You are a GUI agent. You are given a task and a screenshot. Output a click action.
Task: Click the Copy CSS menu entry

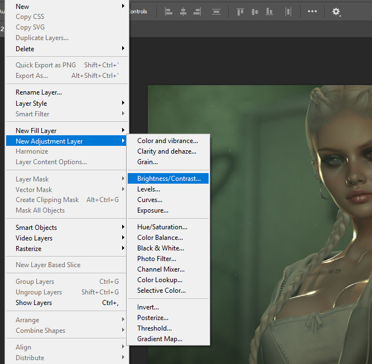click(x=67, y=17)
